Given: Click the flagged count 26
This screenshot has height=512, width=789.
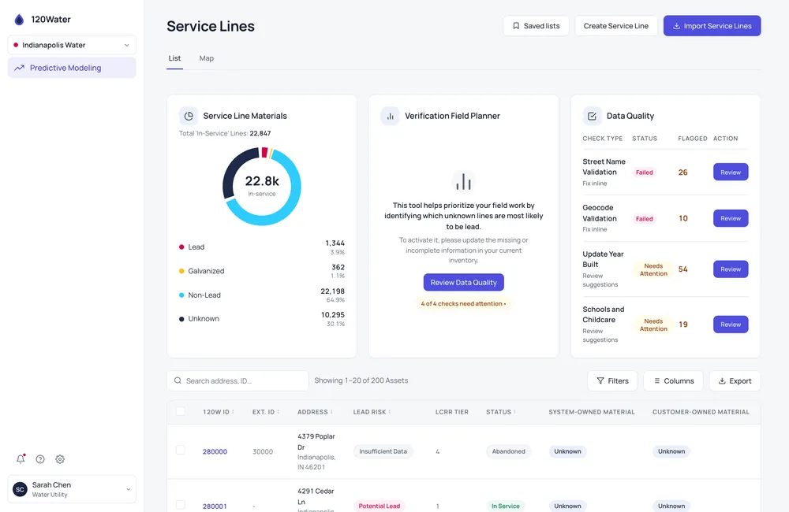Looking at the screenshot, I should 682,173.
